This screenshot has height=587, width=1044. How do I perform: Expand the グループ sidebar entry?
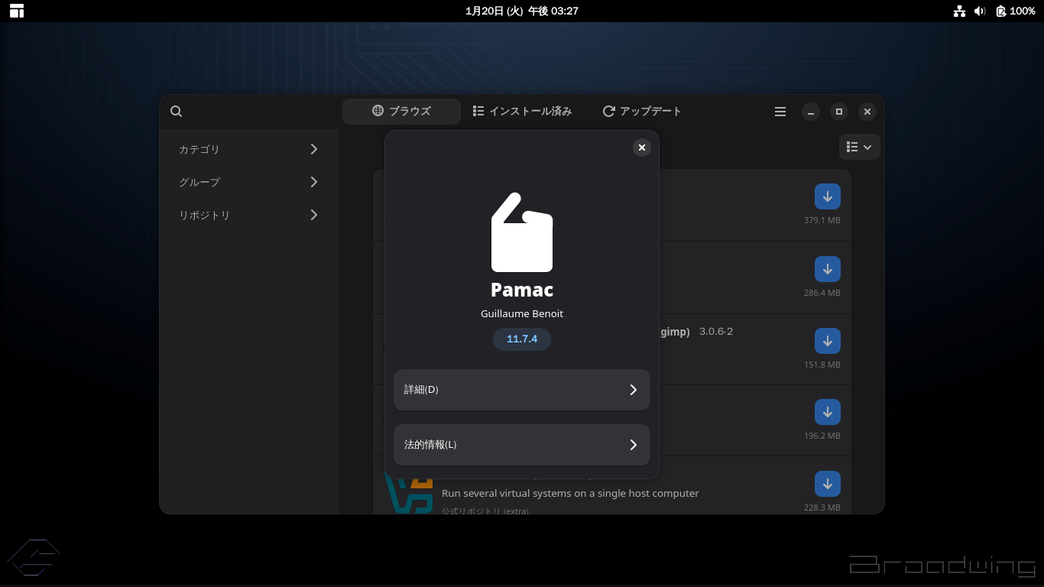pos(249,182)
